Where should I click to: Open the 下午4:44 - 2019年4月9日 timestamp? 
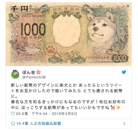pyautogui.click(x=54, y=114)
